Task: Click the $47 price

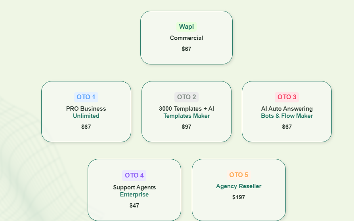Action: [x=134, y=206]
